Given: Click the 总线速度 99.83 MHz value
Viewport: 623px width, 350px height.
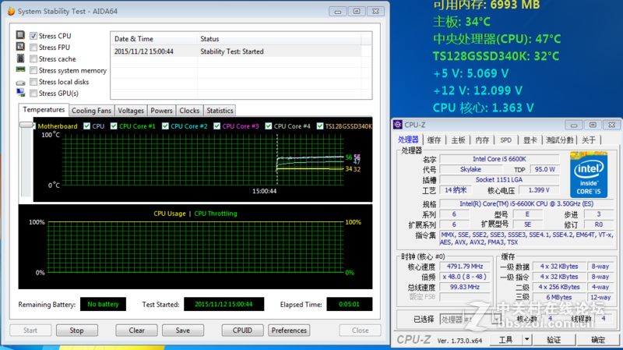Looking at the screenshot, I should [x=465, y=287].
